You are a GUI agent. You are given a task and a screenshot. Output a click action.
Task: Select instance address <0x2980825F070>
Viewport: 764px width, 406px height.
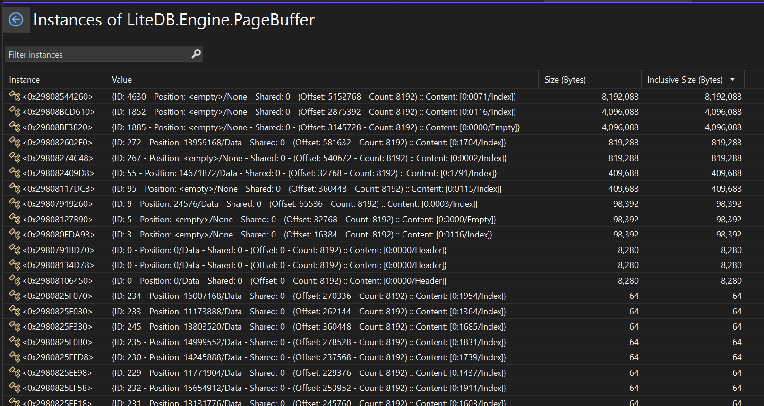pyautogui.click(x=58, y=296)
